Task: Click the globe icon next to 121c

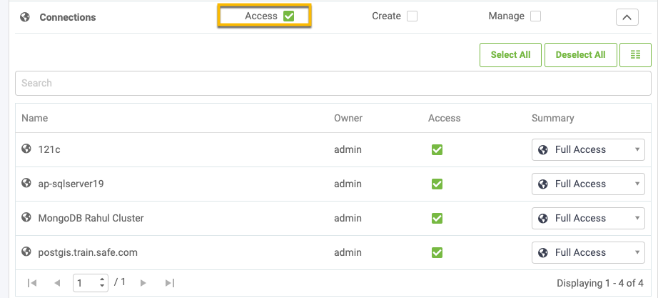Action: [x=26, y=149]
